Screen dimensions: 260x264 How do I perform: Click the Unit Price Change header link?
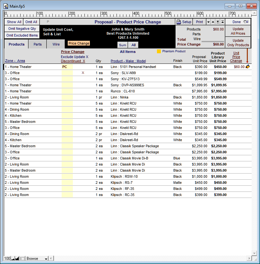point(236,57)
